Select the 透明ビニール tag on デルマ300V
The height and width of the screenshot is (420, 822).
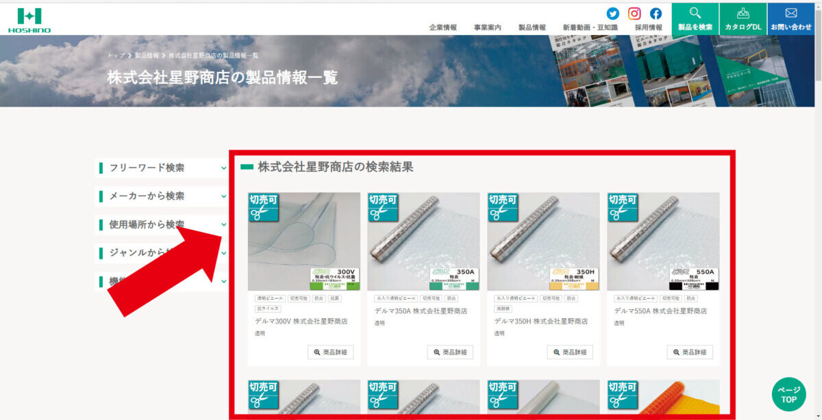tap(269, 298)
